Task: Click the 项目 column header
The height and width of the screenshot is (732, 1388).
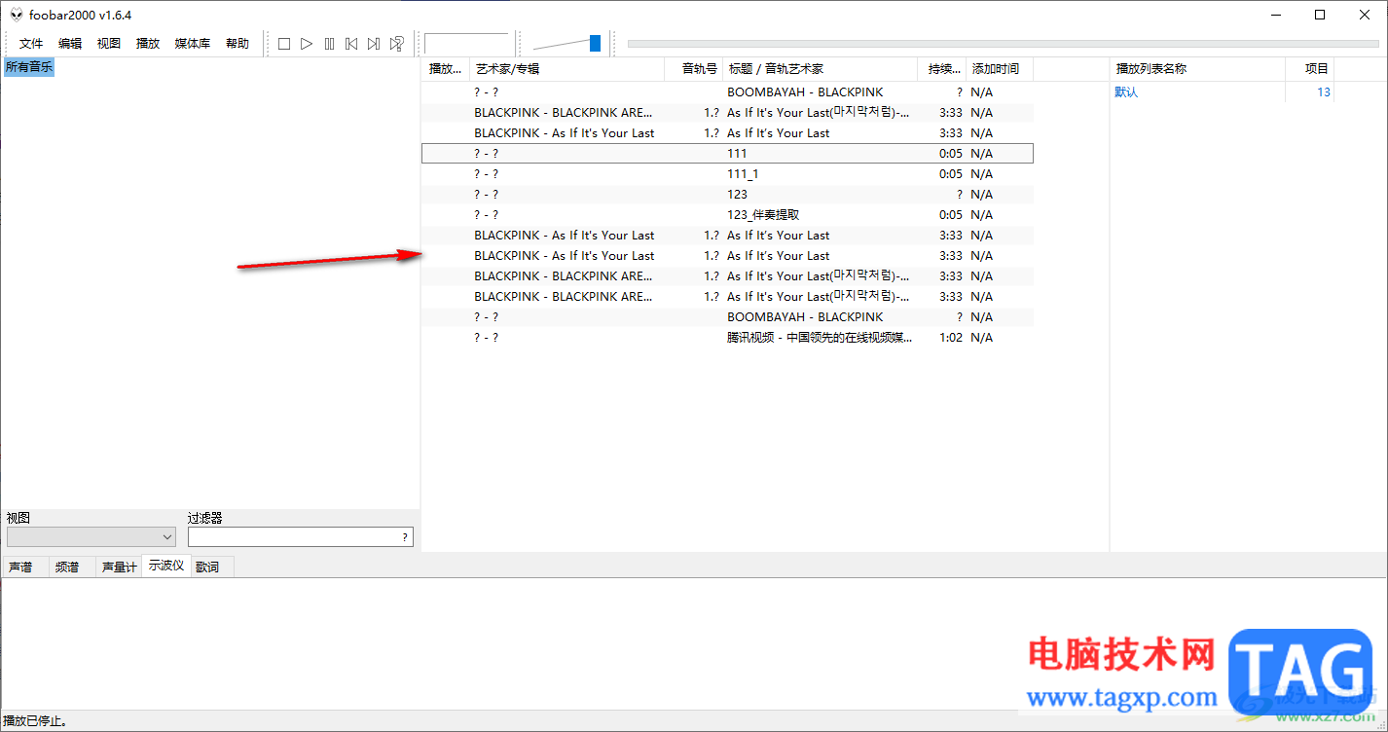Action: pyautogui.click(x=1309, y=69)
